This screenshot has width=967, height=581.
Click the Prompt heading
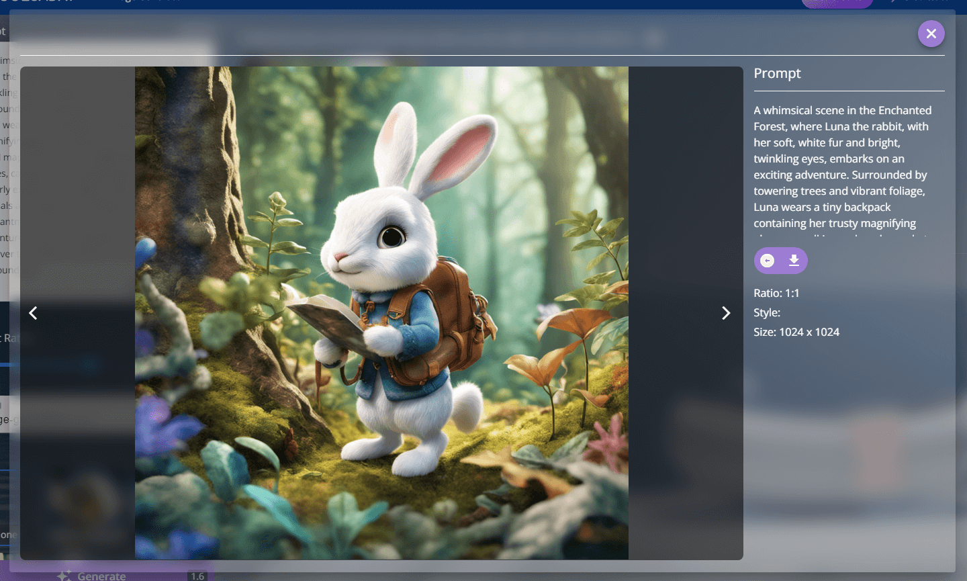777,73
